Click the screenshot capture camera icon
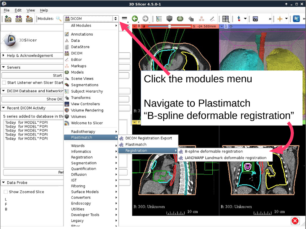The width and height of the screenshot is (306, 229). click(x=256, y=18)
